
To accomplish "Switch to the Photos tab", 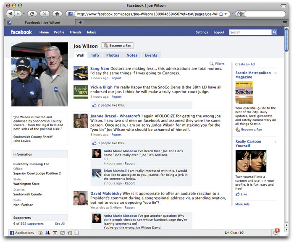I will (x=113, y=55).
